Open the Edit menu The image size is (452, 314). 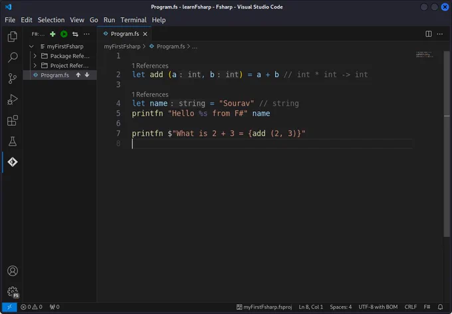[26, 20]
